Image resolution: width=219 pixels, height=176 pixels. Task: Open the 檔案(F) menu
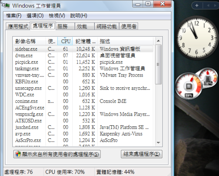point(14,16)
